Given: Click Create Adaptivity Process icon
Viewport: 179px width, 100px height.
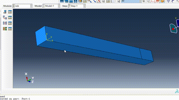Looking at the screenshot, I should pyautogui.click(x=5, y=17).
